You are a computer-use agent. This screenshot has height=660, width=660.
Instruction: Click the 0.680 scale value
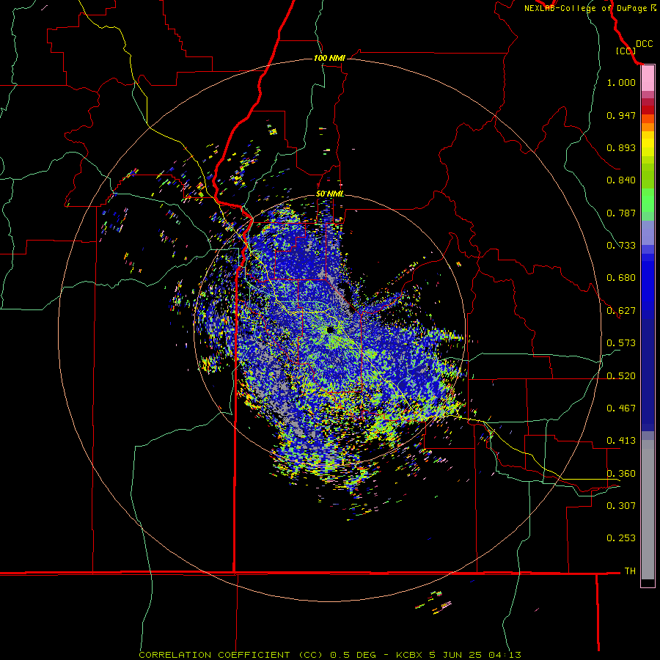point(621,278)
